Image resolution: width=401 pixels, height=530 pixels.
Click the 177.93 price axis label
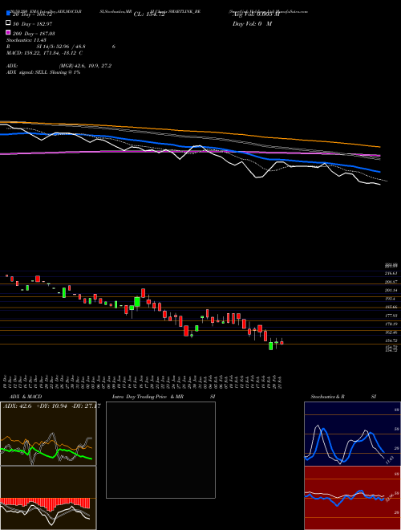tap(391, 316)
